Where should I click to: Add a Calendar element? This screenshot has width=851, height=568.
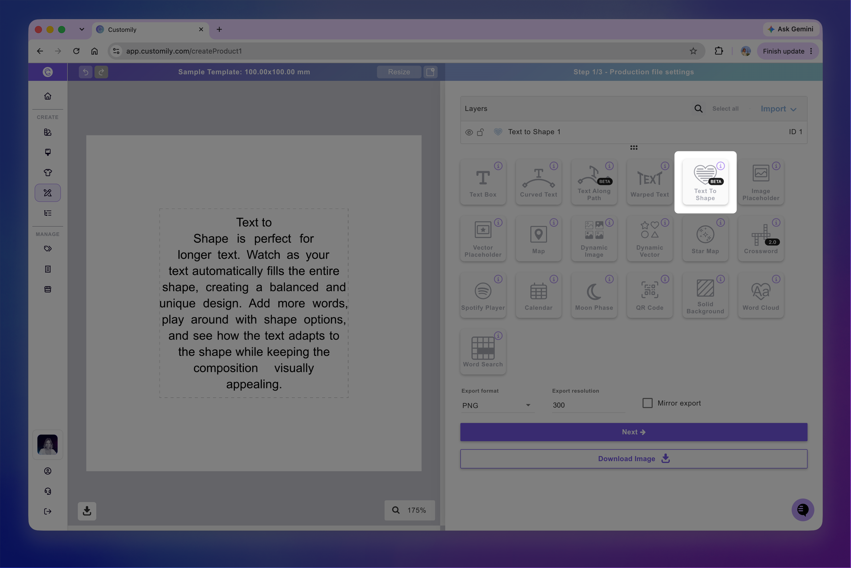[538, 295]
